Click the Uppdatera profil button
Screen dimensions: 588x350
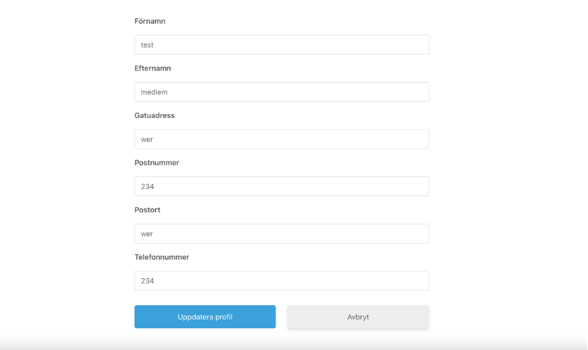pyautogui.click(x=205, y=317)
